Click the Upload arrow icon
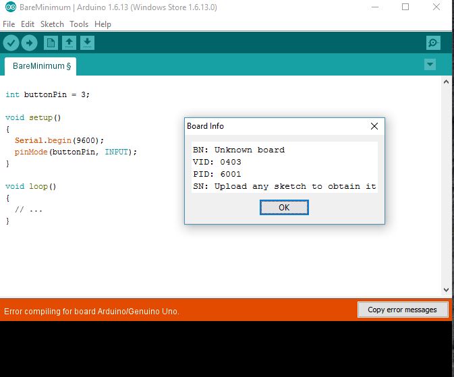This screenshot has width=454, height=377. tap(29, 43)
